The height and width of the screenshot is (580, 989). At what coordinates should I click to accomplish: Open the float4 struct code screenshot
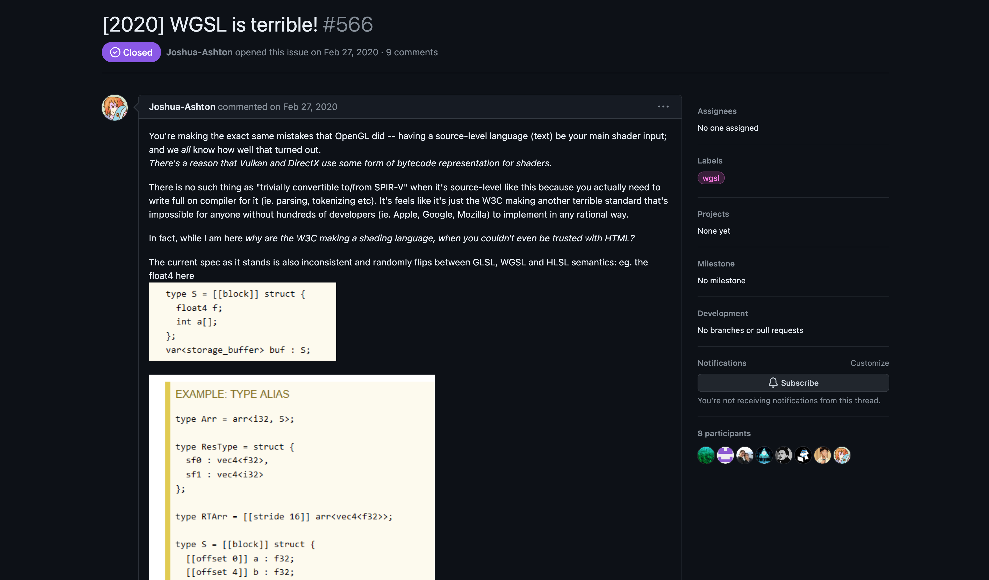point(242,321)
